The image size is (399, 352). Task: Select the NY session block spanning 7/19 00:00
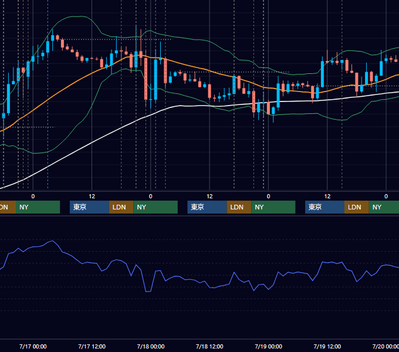pos(273,207)
